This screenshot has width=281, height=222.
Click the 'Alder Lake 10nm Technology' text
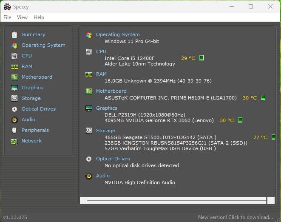click(140, 64)
